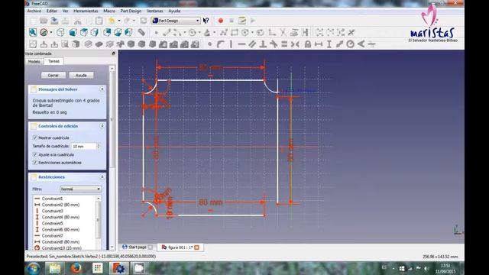Select the Trim edge tool
This screenshot has height=275, width=489.
(x=283, y=32)
